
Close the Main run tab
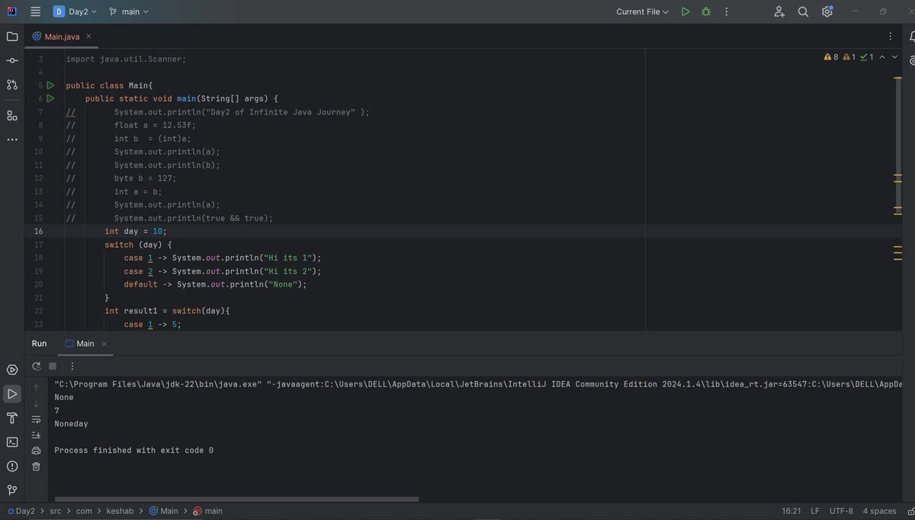click(x=103, y=343)
